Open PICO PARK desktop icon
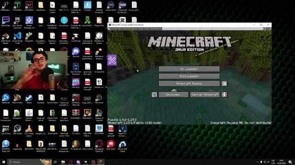Viewport: 295px width, 165px height. click(99, 130)
